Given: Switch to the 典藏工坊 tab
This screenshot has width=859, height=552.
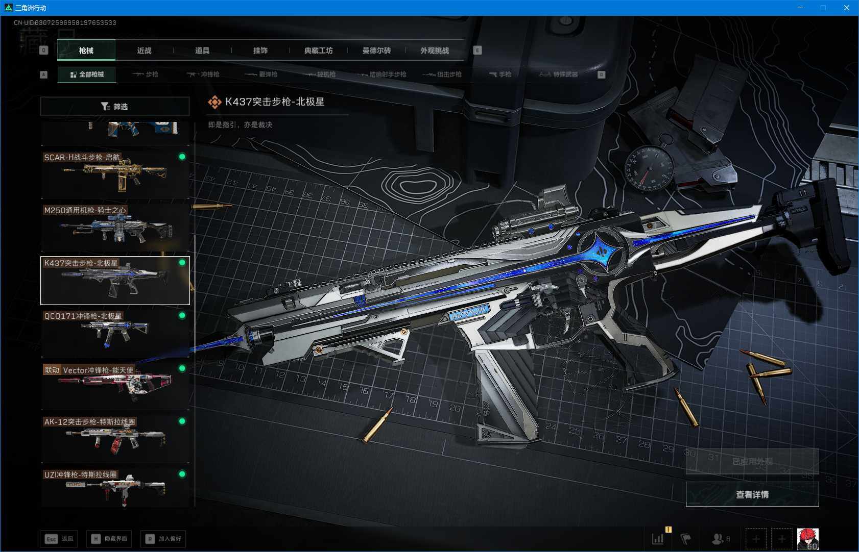Looking at the screenshot, I should point(318,51).
